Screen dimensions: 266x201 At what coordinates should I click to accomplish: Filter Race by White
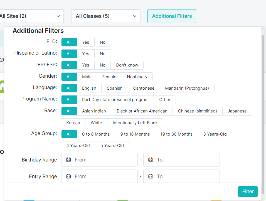click(x=96, y=122)
